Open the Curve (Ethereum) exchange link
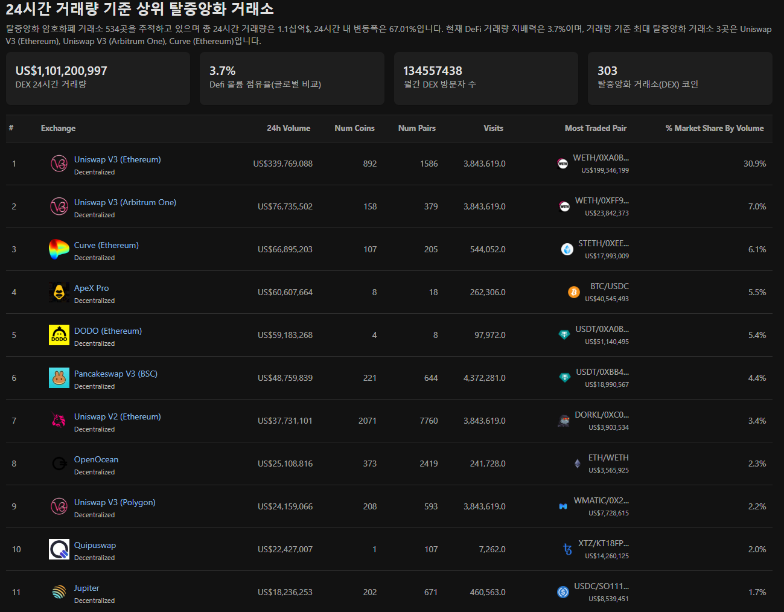This screenshot has width=784, height=612. (106, 245)
